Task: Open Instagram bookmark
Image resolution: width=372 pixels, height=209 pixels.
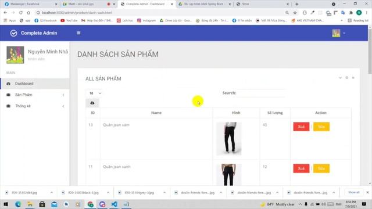Action: [146, 21]
